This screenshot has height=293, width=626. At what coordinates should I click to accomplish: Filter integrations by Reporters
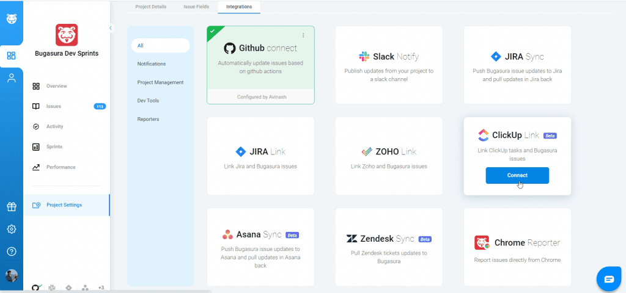pos(148,119)
